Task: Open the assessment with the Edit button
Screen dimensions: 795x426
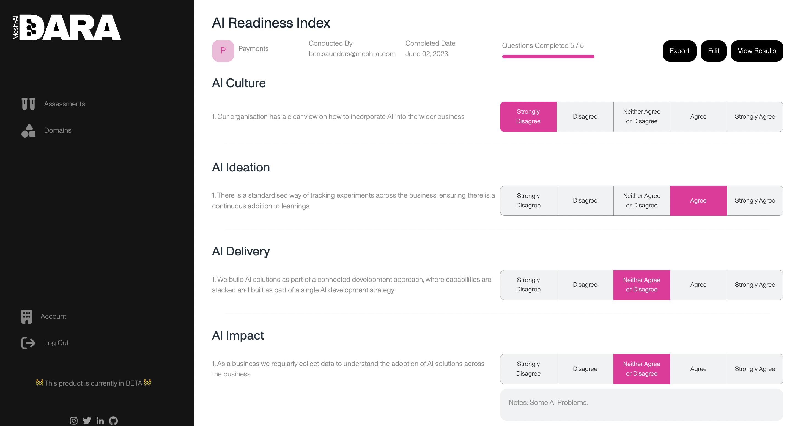Action: click(x=713, y=51)
